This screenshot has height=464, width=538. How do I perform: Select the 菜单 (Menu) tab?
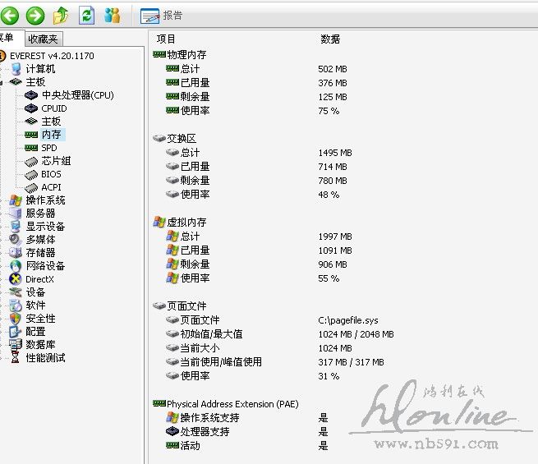tap(8, 39)
